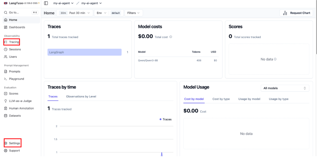Click the Traces chart legend entry

(x=165, y=119)
